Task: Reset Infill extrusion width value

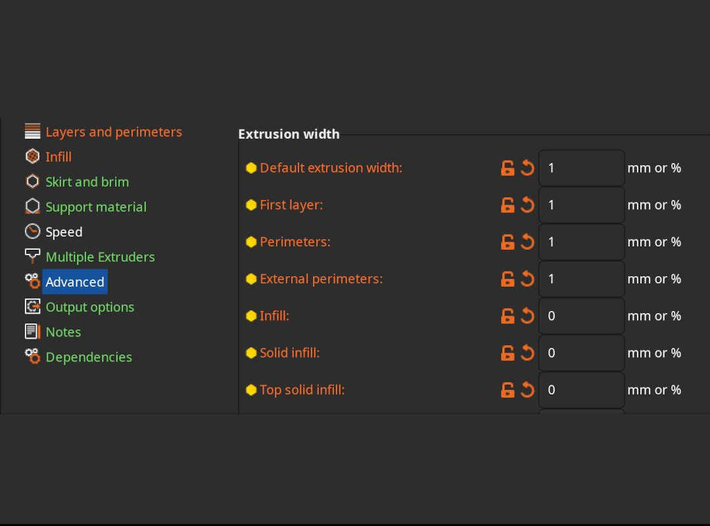Action: (x=527, y=316)
